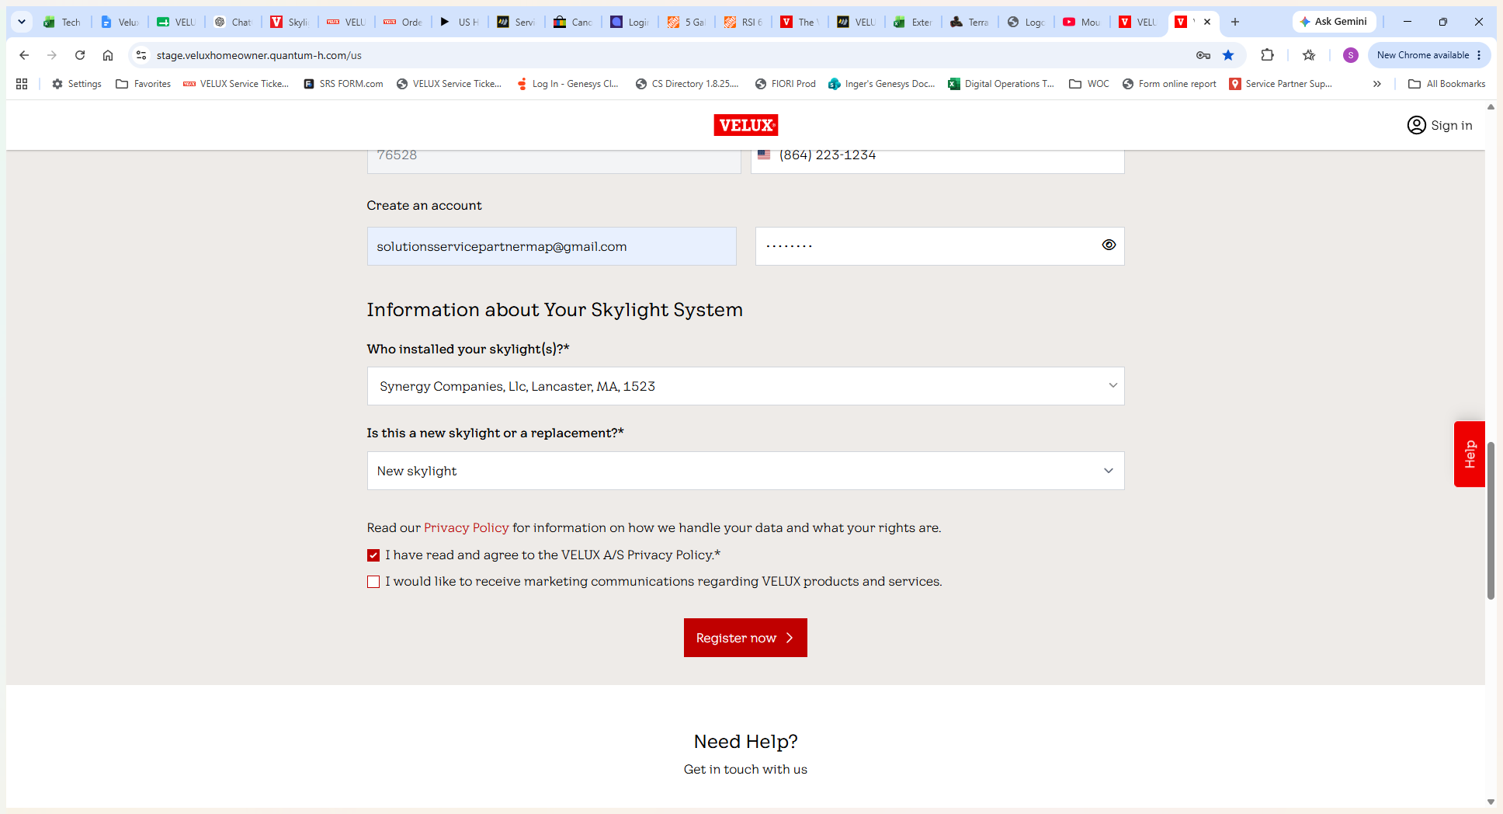
Task: Expand new skylight or replacement dropdown
Action: point(745,471)
